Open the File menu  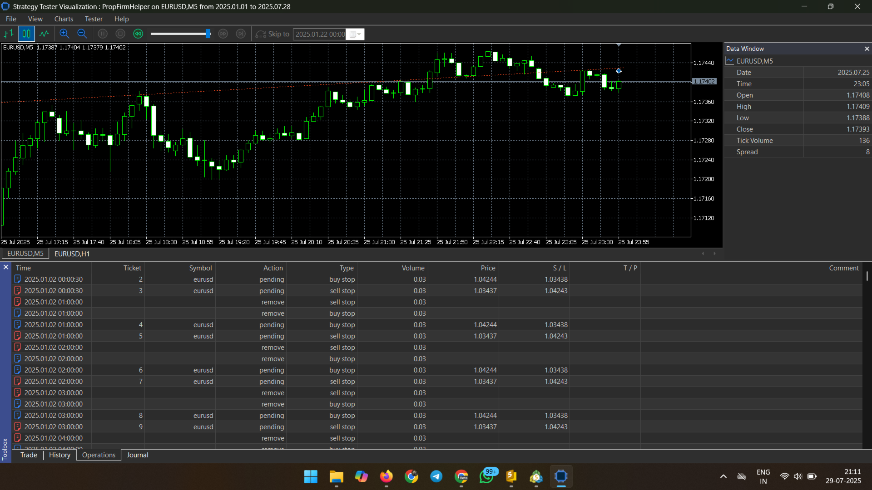tap(11, 19)
